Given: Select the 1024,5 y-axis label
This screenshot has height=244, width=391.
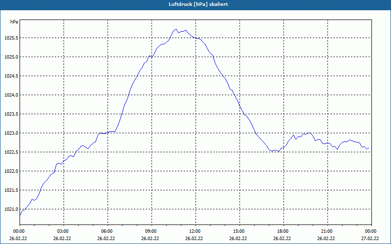Looking at the screenshot, I should [11, 76].
